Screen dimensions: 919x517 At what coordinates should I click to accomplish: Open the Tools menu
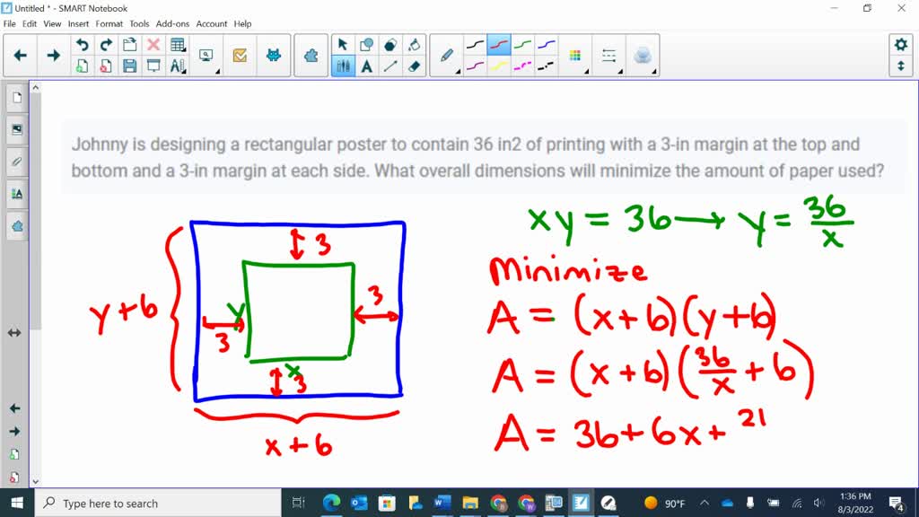pyautogui.click(x=138, y=23)
